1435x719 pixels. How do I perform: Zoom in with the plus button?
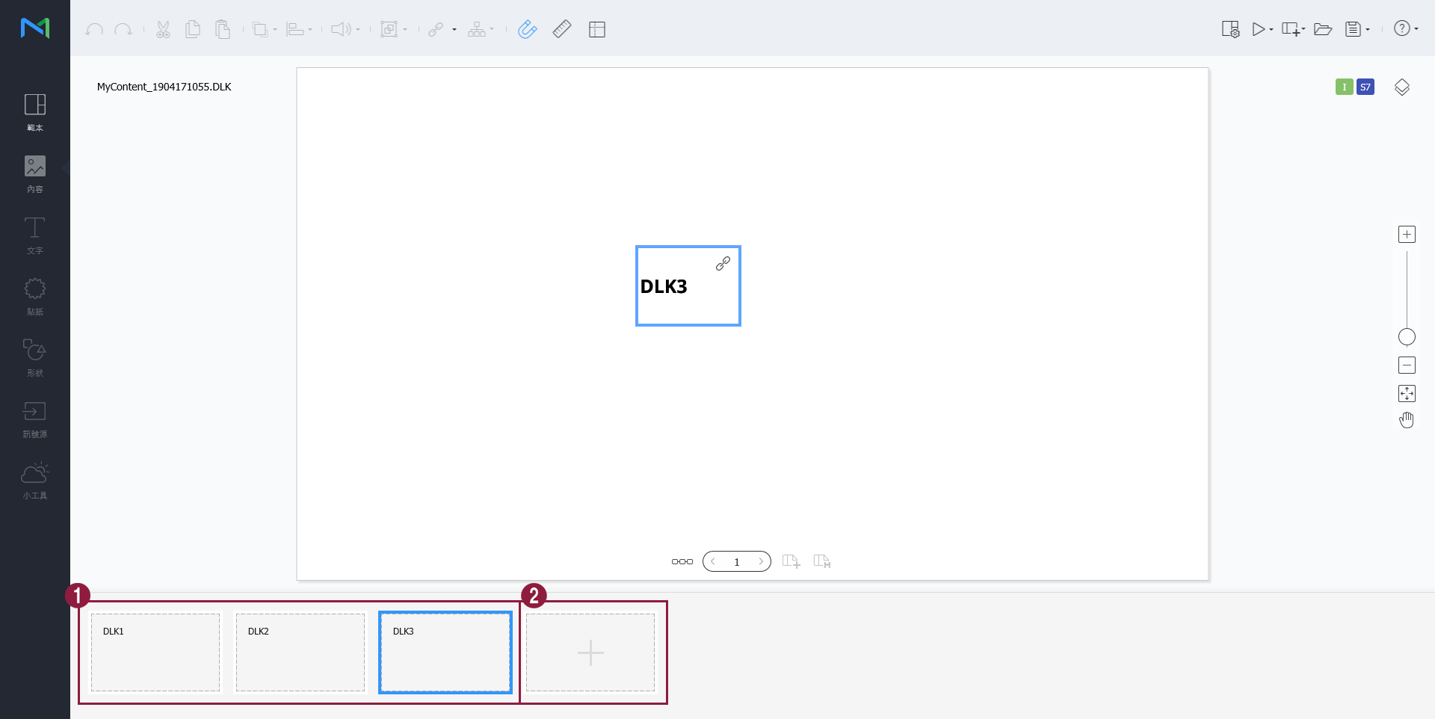tap(1407, 235)
